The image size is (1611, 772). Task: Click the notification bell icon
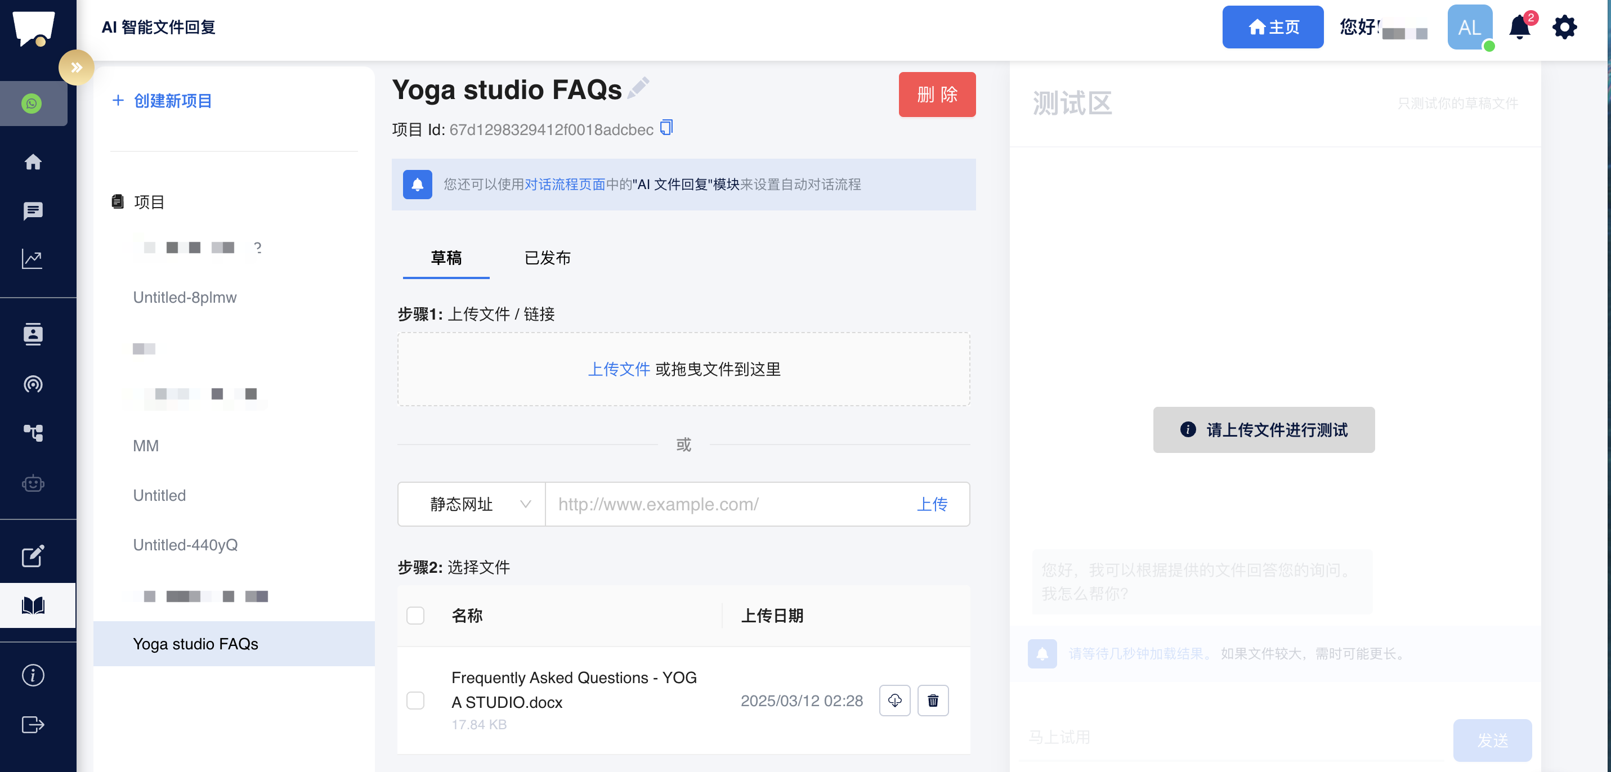coord(1519,28)
